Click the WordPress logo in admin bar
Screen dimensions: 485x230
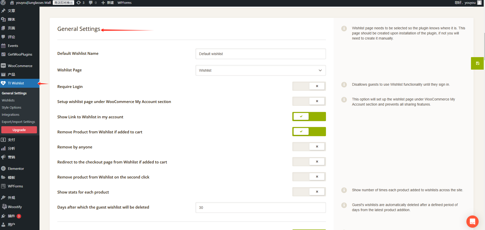click(x=3, y=3)
